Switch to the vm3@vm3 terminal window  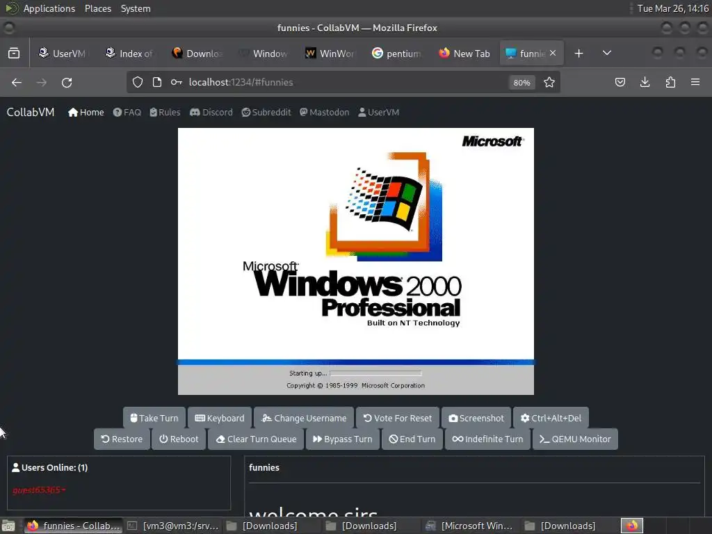[x=173, y=526]
